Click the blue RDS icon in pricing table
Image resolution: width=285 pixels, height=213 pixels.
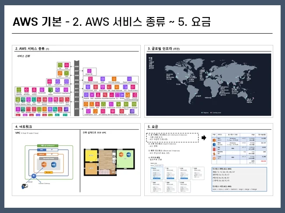[214, 144]
